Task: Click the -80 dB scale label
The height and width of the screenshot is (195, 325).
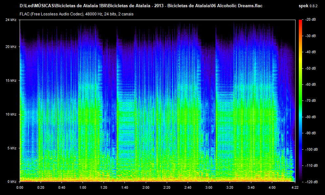Action: click(311, 117)
